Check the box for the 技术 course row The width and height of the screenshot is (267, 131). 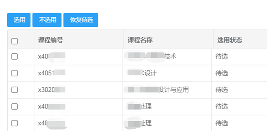coord(14,56)
